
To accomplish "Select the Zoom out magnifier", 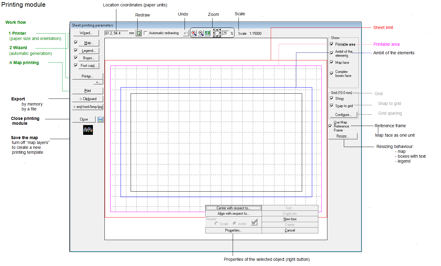I will tap(201, 33).
